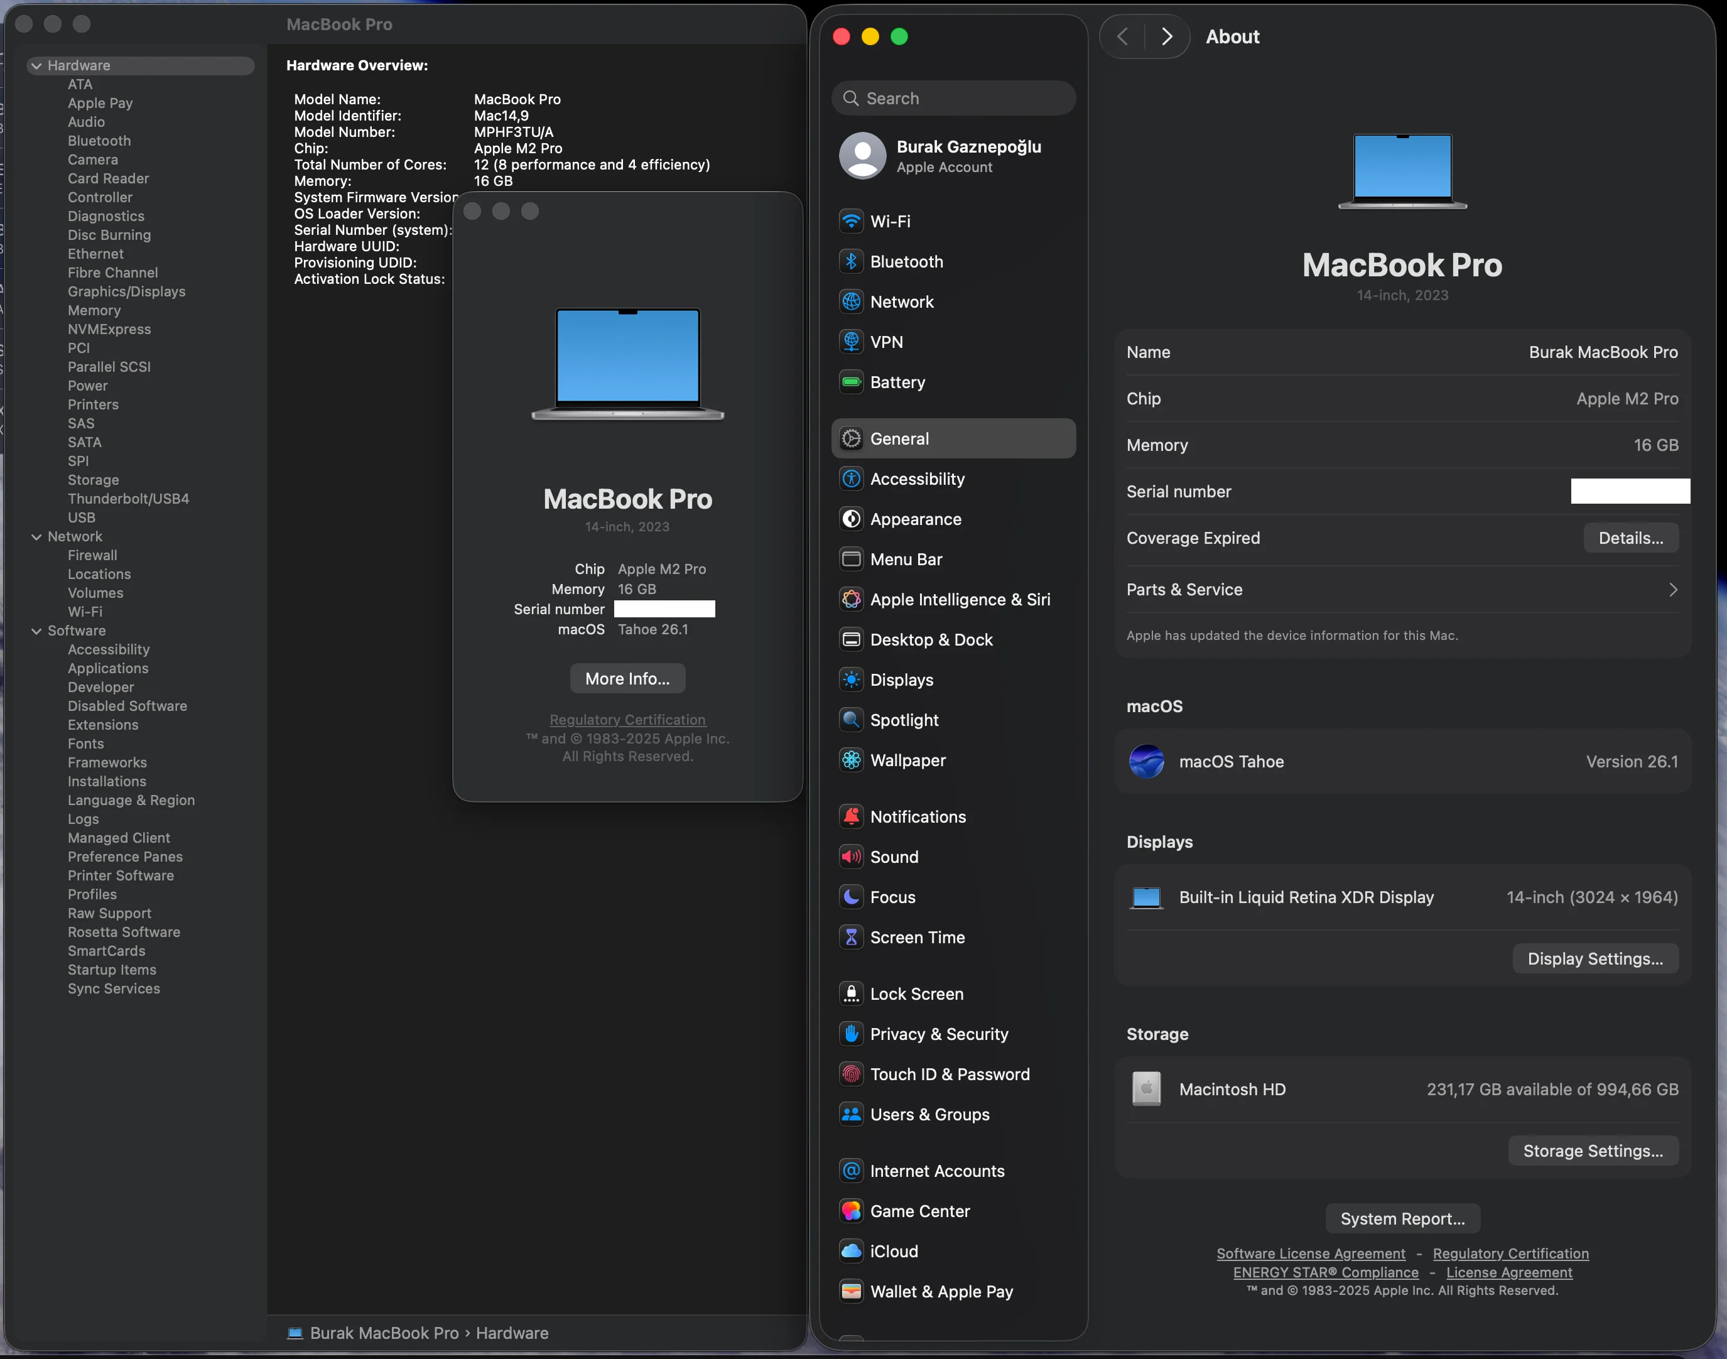
Task: Open Game Center settings
Action: [919, 1212]
